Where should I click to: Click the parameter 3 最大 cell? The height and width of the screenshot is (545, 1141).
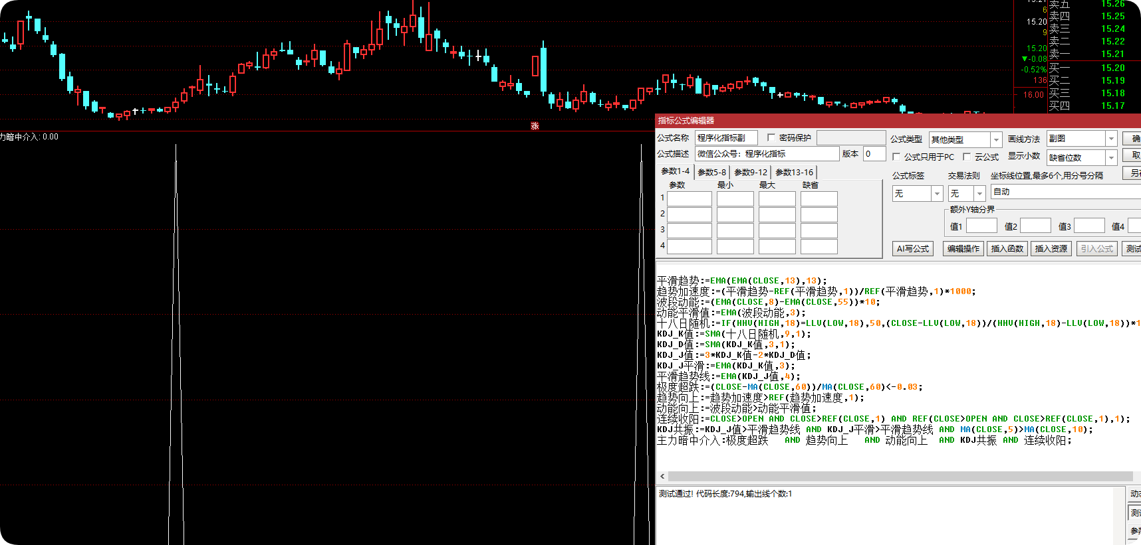pos(777,230)
